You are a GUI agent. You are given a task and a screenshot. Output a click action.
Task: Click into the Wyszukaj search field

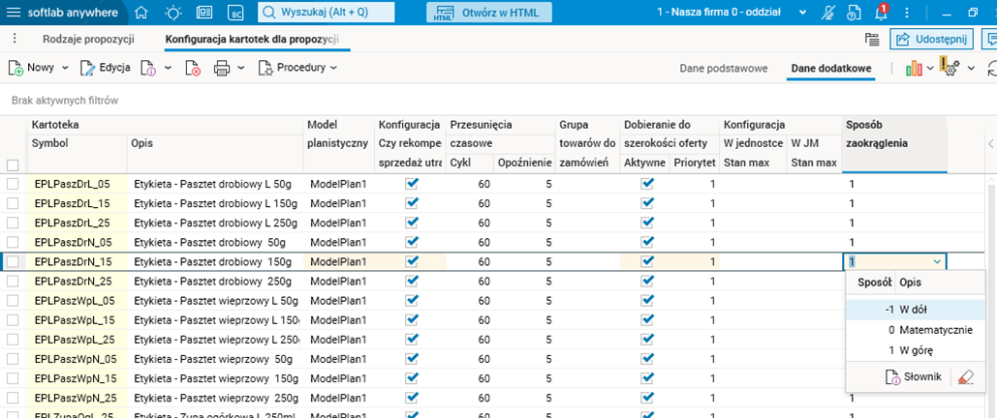point(326,13)
